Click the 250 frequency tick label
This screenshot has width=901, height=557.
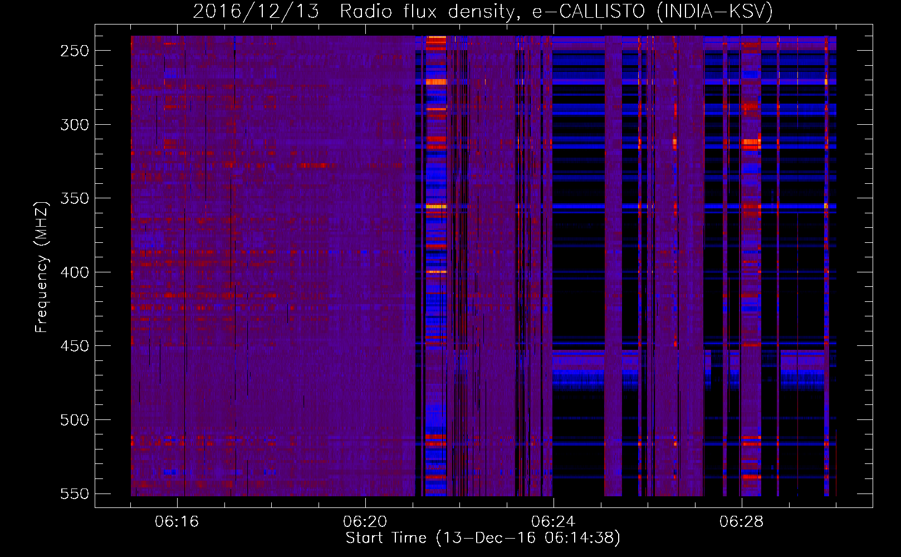(75, 51)
